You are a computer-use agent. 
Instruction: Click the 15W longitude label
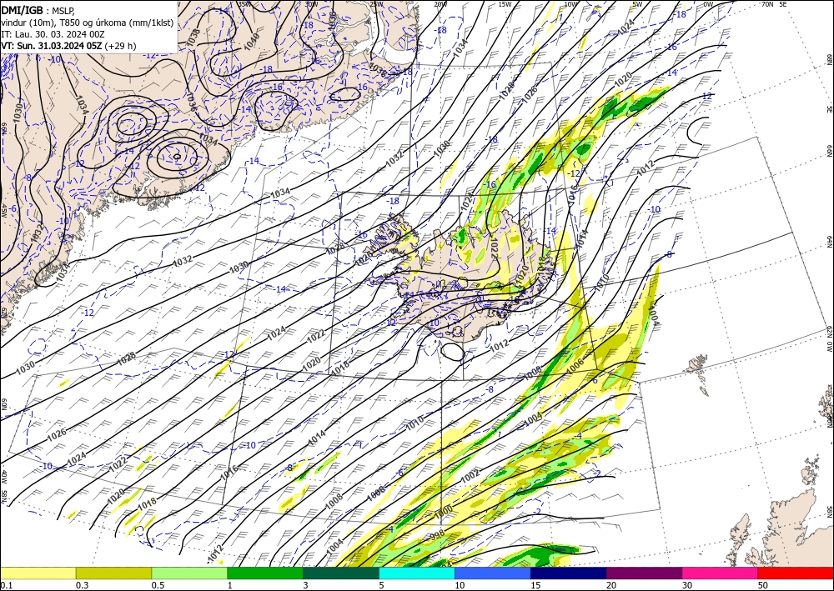coord(505,3)
